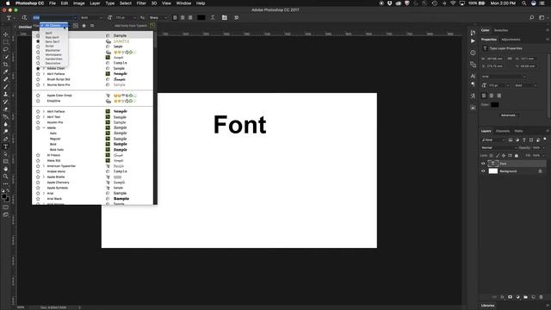
Task: Show similar fonts filter icon
Action: click(x=92, y=26)
